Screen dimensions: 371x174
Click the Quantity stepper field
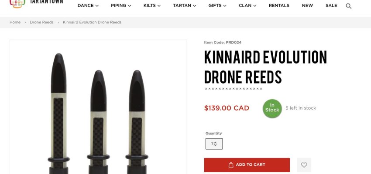point(214,144)
